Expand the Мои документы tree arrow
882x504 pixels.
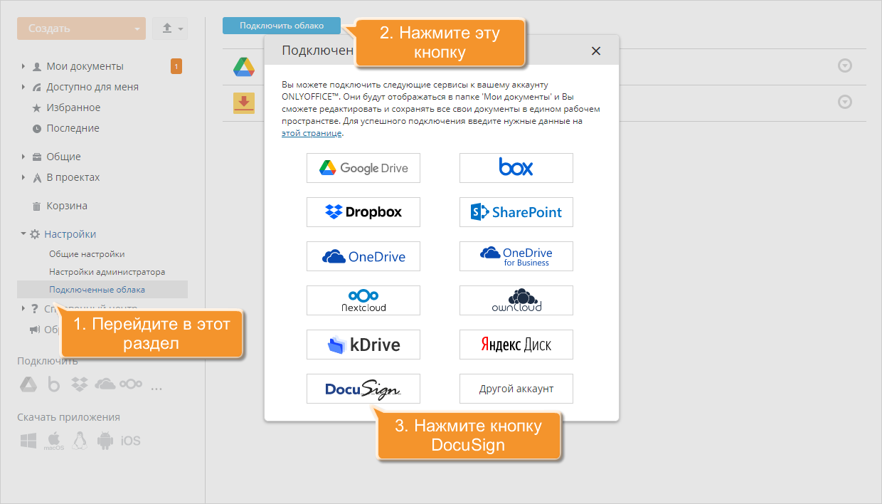tap(23, 66)
